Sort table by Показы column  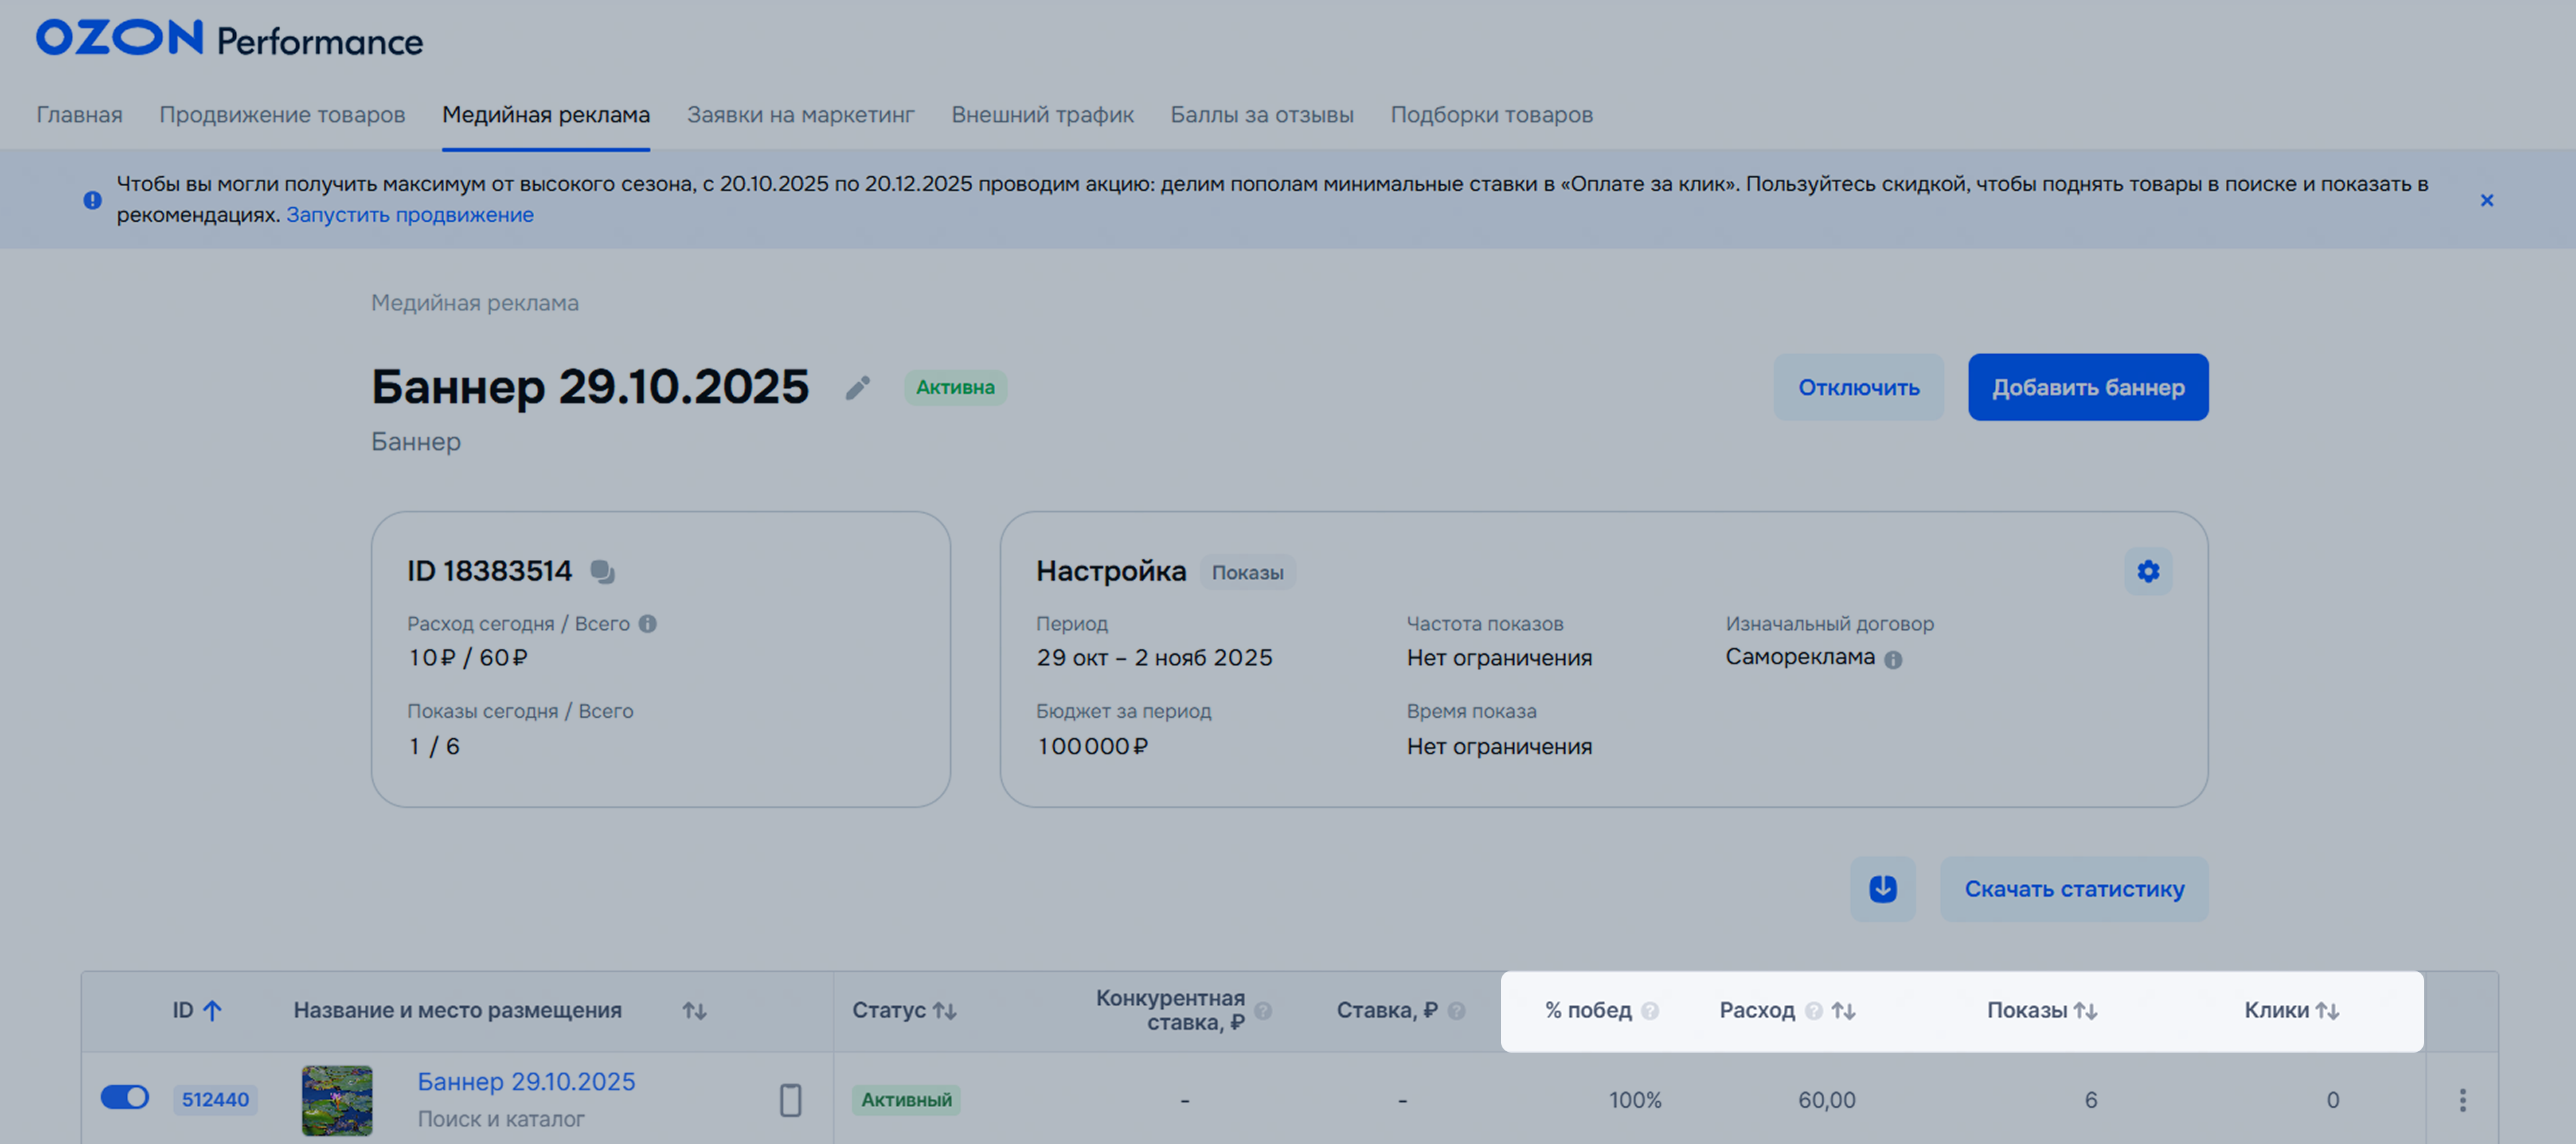[2085, 1010]
